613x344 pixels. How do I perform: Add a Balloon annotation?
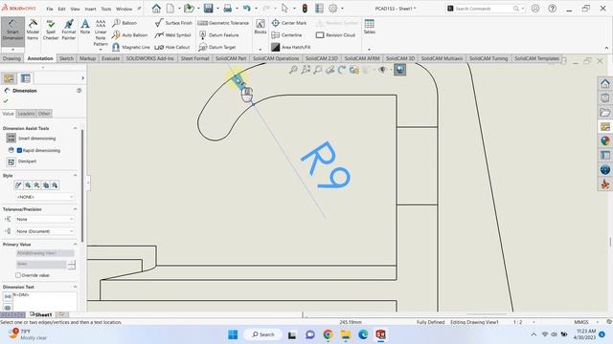(x=125, y=23)
